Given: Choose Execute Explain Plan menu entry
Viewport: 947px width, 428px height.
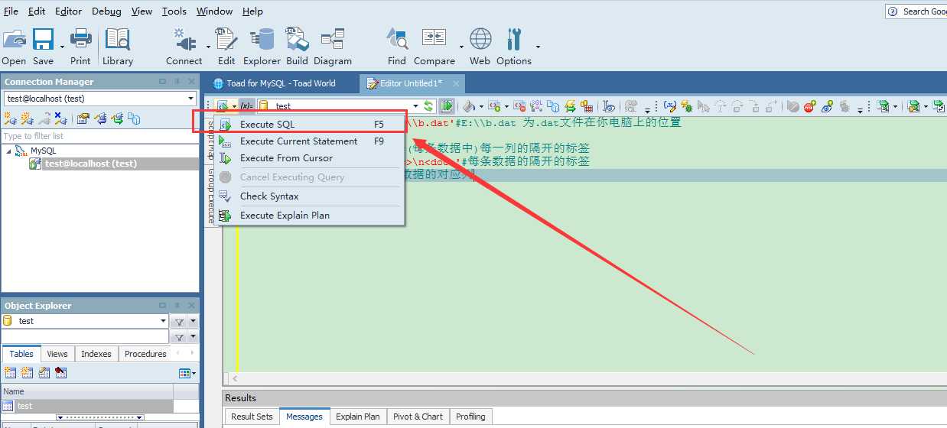Looking at the screenshot, I should [309, 216].
